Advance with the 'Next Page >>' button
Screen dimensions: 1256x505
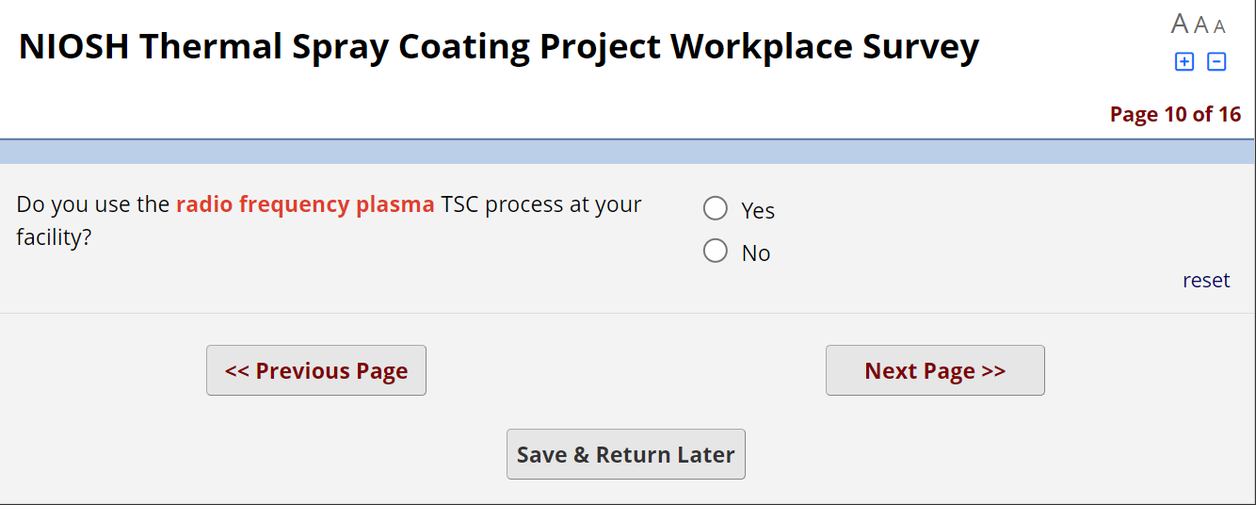[935, 370]
